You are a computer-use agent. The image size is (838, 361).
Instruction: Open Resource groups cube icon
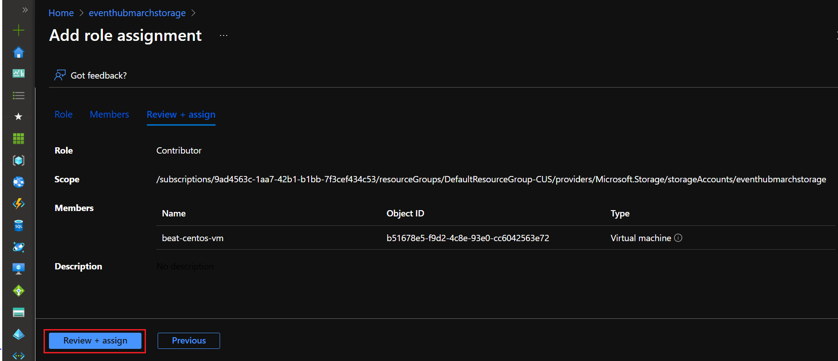[18, 160]
